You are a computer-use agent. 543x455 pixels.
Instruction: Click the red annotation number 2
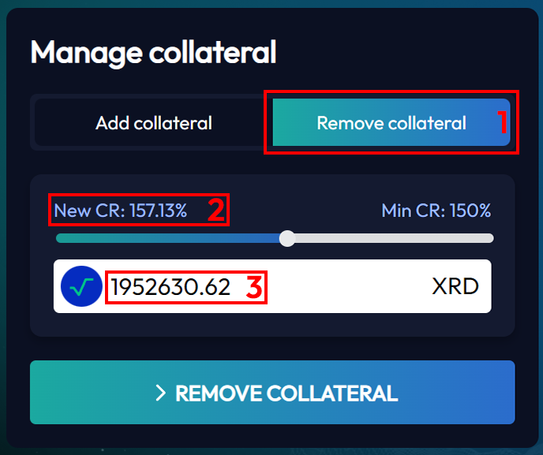coord(216,210)
